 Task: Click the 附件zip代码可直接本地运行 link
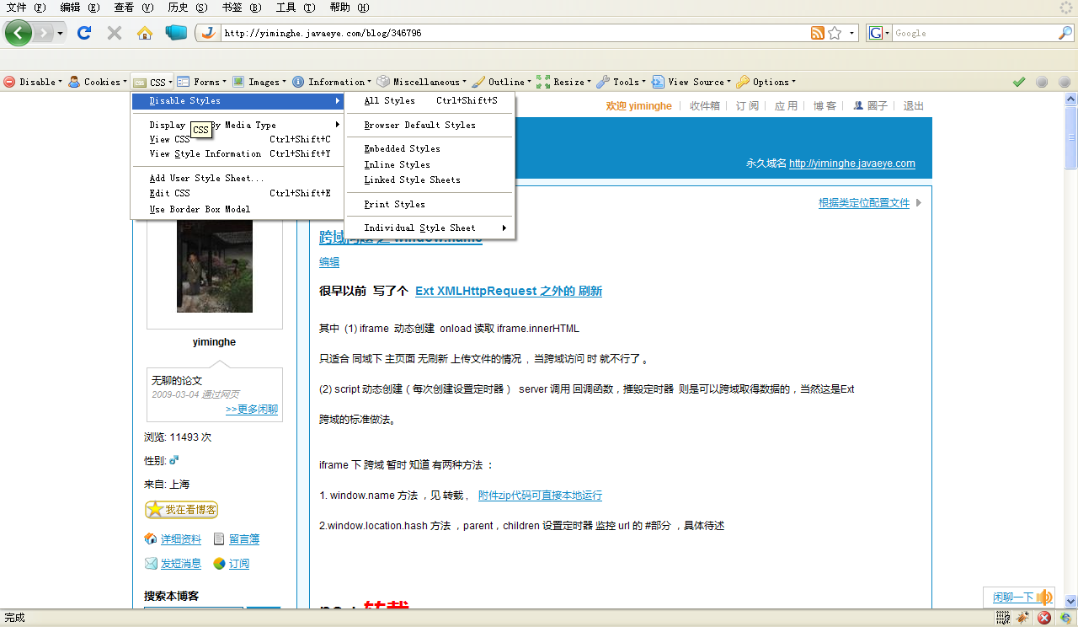pyautogui.click(x=540, y=496)
